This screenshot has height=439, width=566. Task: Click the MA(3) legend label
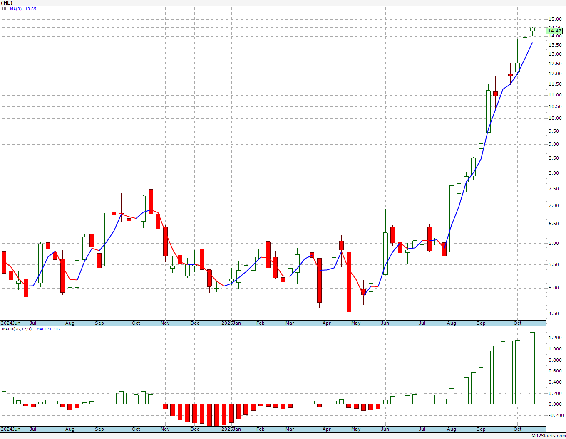coord(16,9)
